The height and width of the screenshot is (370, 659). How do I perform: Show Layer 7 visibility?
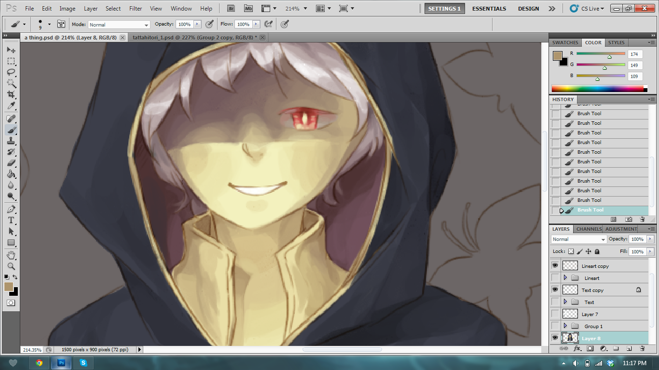click(x=555, y=314)
